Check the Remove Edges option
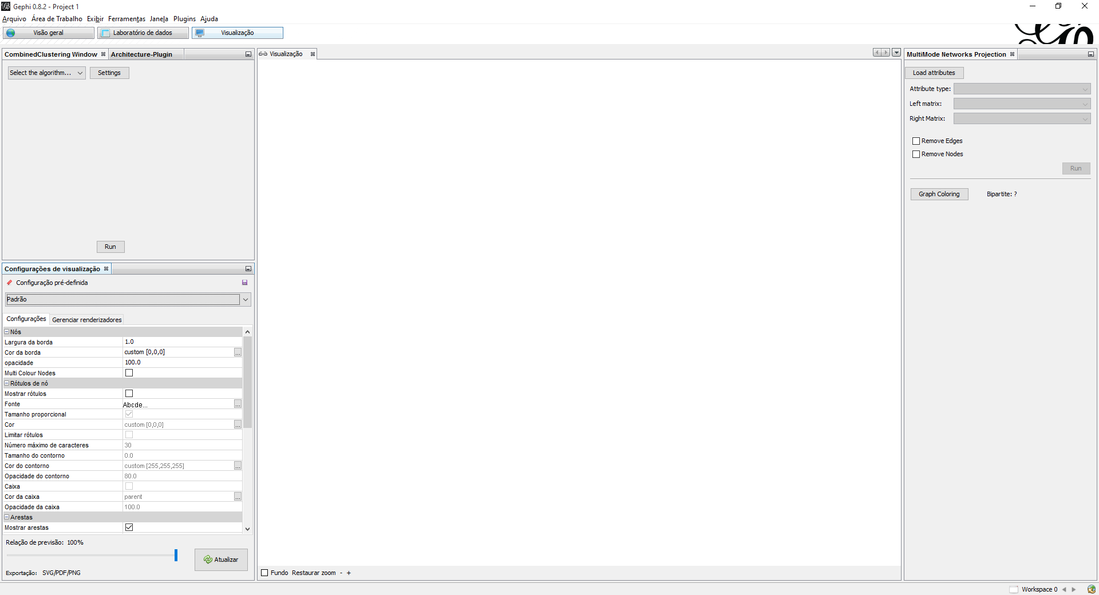 coord(916,141)
